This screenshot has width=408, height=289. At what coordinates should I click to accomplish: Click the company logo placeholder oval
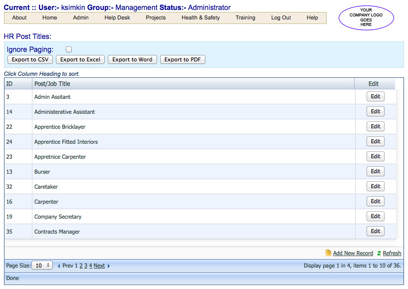pos(366,18)
